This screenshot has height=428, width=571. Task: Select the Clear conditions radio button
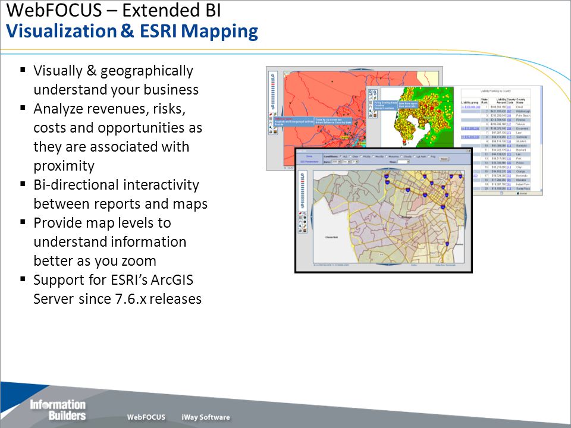[350, 156]
